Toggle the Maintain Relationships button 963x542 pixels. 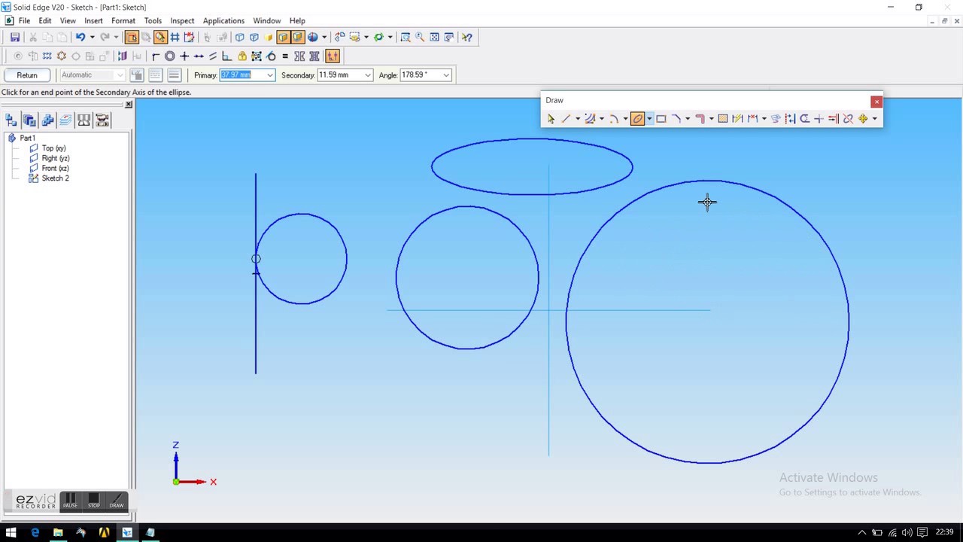tap(333, 56)
